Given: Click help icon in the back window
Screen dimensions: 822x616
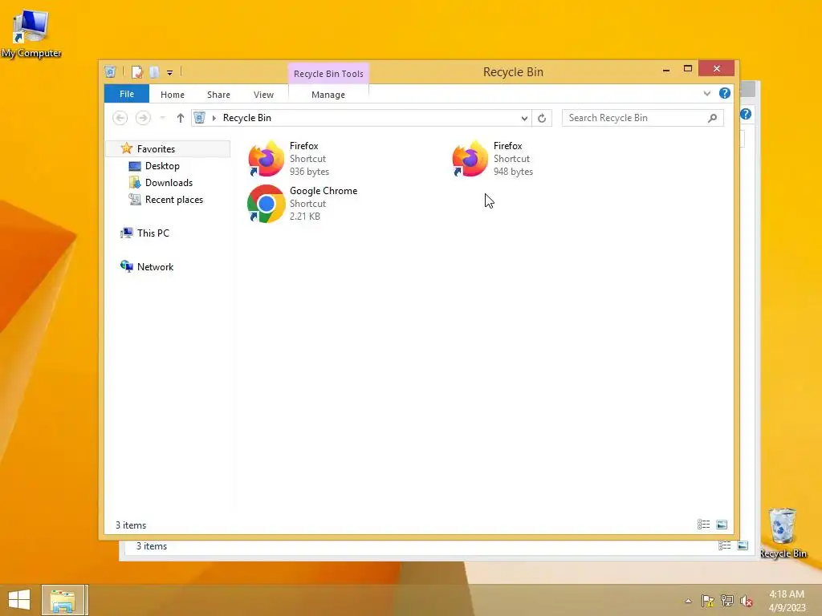Looking at the screenshot, I should 746,114.
